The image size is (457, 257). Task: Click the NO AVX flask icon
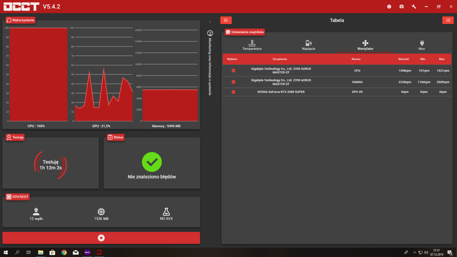[x=166, y=212]
